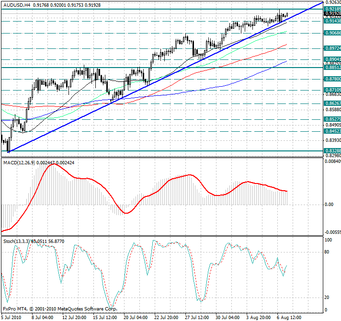Click the Stochastic 80 level value
Image resolution: width=341 pixels, height=321 pixels.
(327, 252)
